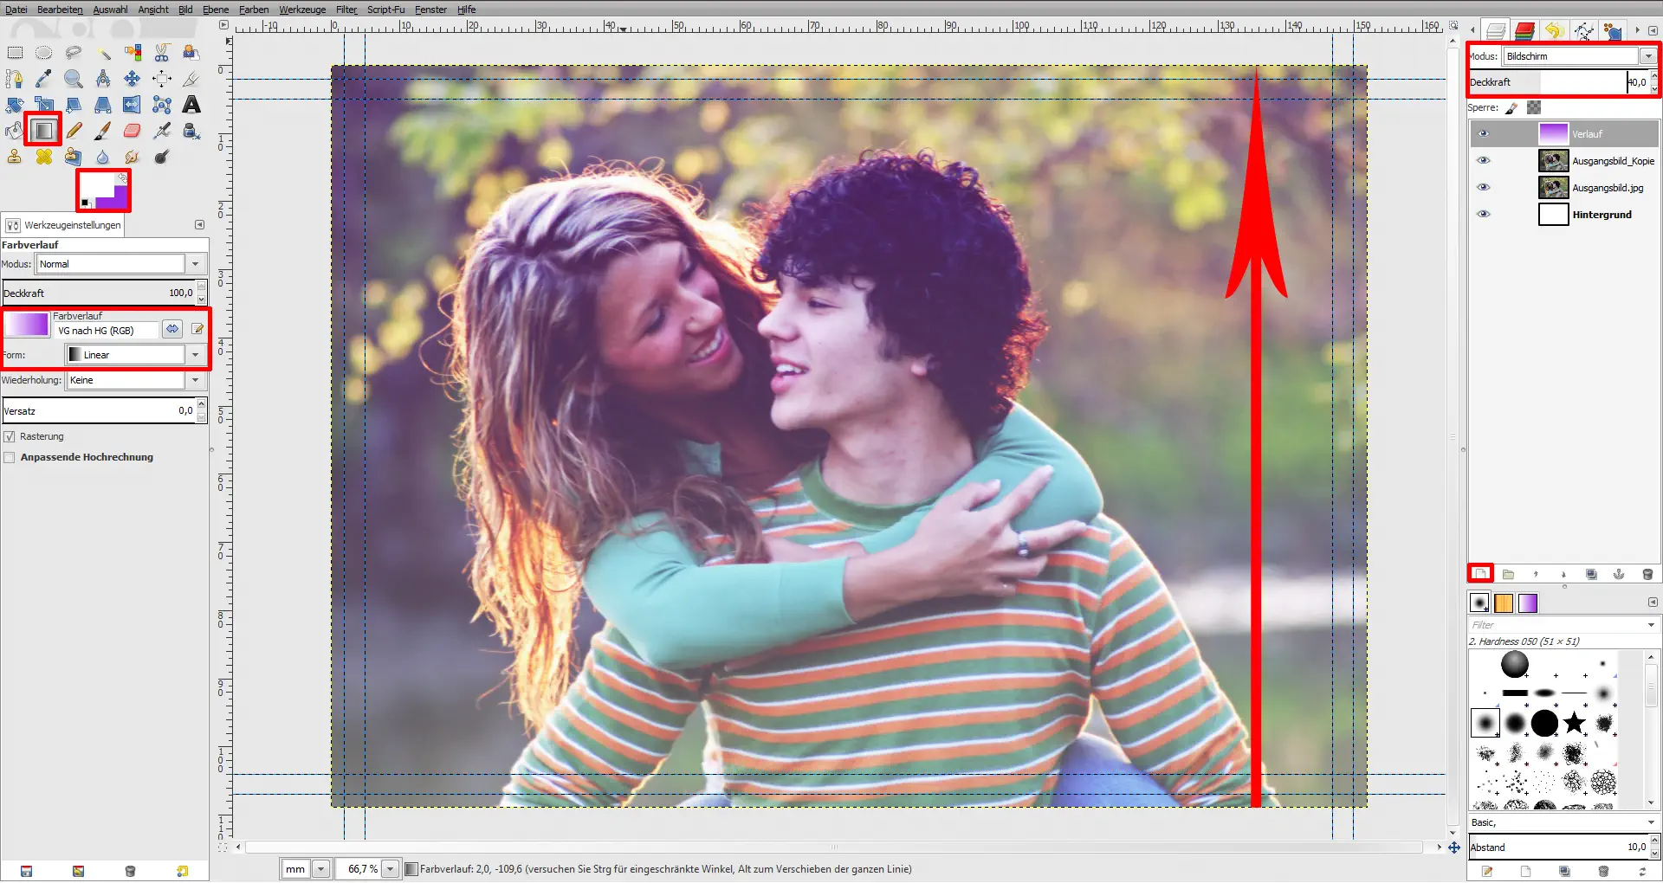Select the Paintbrush tool
Viewport: 1663px width, 883px height.
[102, 131]
